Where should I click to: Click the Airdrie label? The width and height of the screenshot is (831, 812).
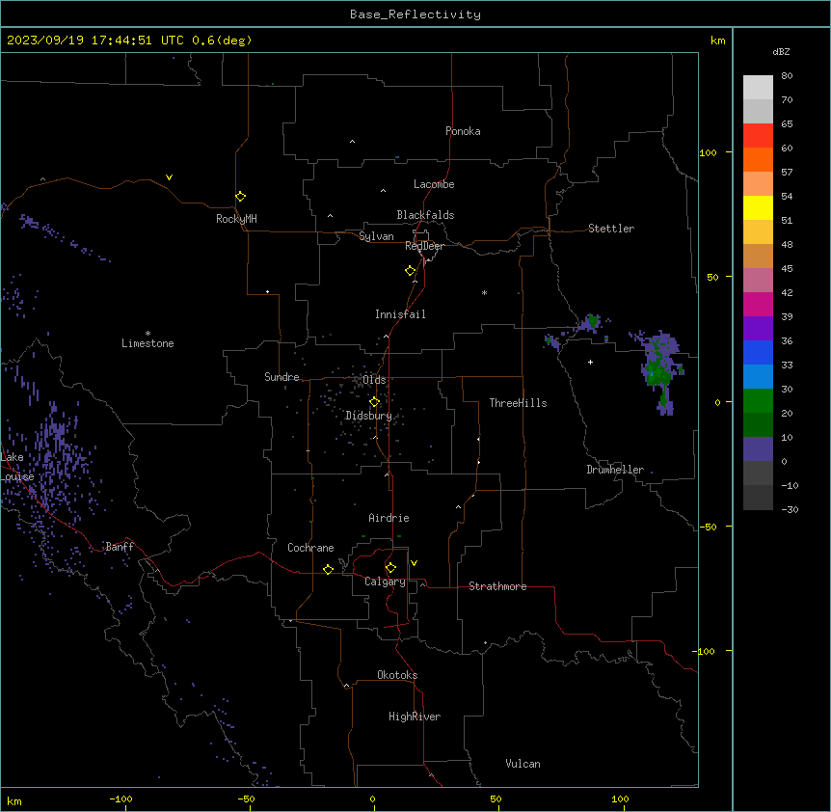click(389, 518)
